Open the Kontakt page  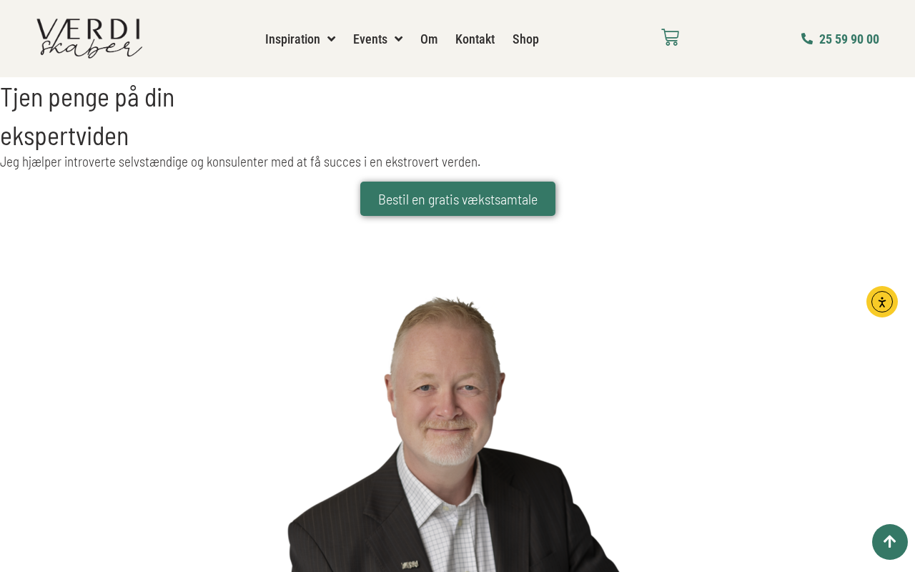475,39
